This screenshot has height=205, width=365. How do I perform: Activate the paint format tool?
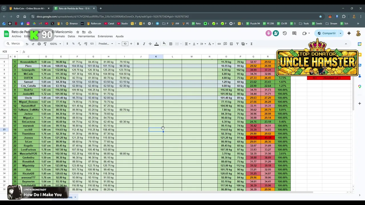point(45,44)
